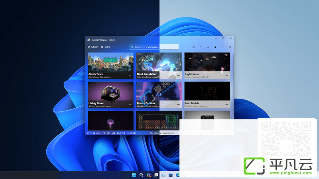Open the monitor graph app on the taskbar
The image size is (319, 179).
pos(163,175)
